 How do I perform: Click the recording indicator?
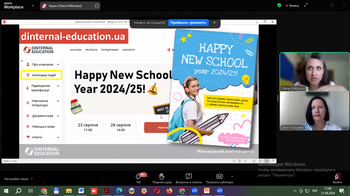coord(292,5)
